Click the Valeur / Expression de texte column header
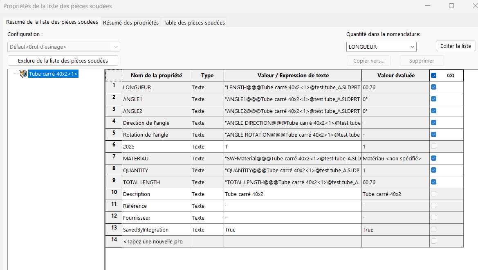This screenshot has height=270, width=478. pyautogui.click(x=293, y=75)
